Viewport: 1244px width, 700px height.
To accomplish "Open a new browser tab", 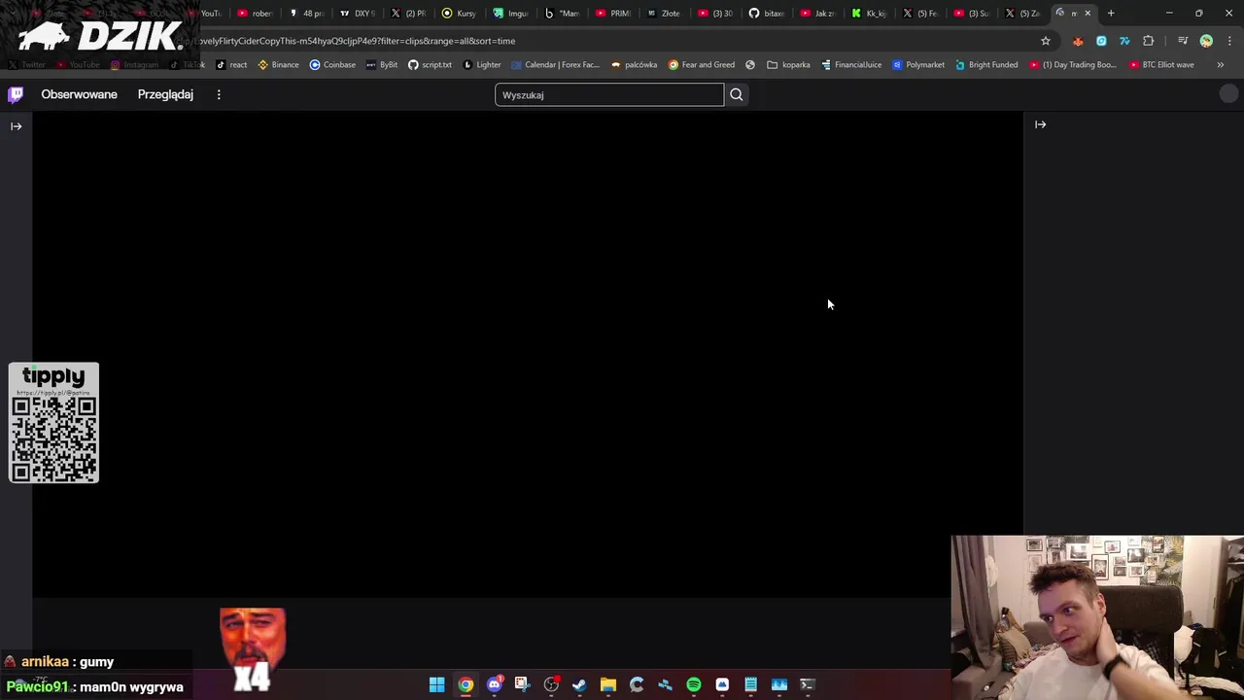I will pyautogui.click(x=1111, y=14).
